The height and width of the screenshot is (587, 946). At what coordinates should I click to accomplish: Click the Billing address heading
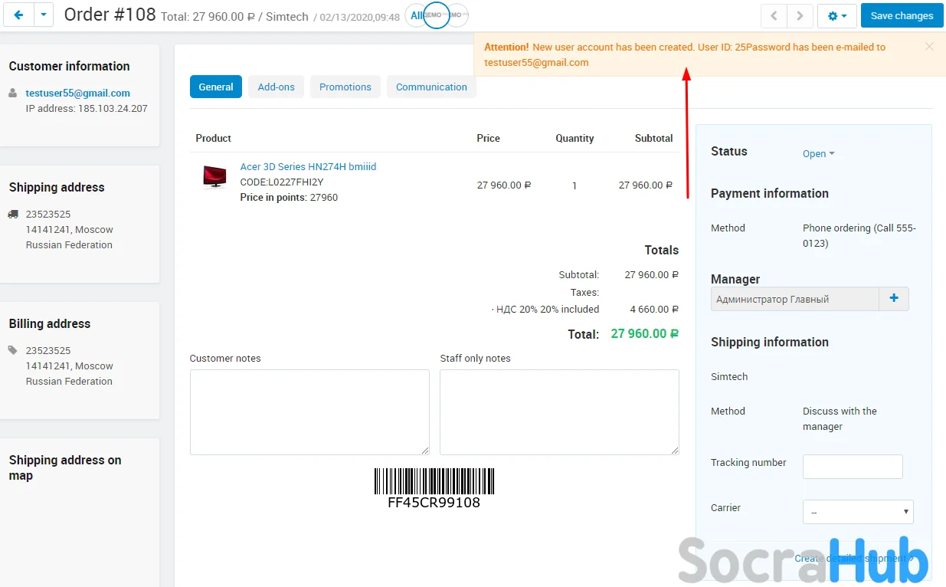click(50, 324)
